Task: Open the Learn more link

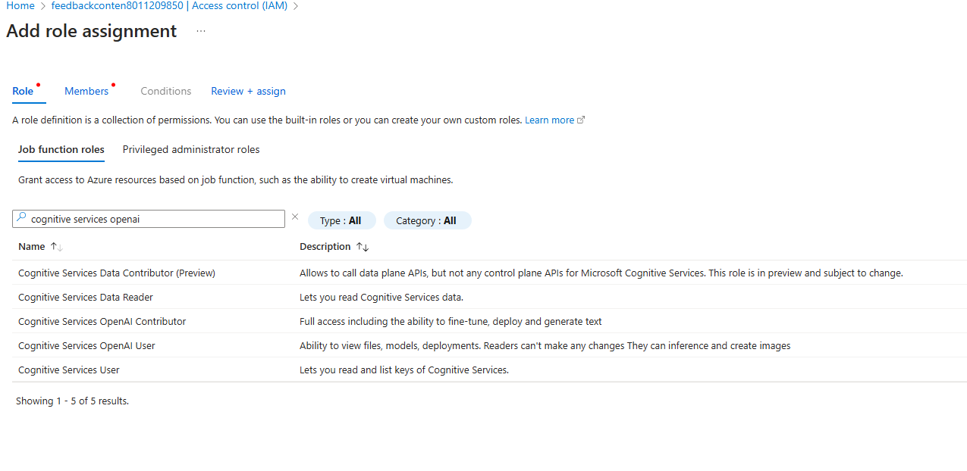Action: (554, 120)
